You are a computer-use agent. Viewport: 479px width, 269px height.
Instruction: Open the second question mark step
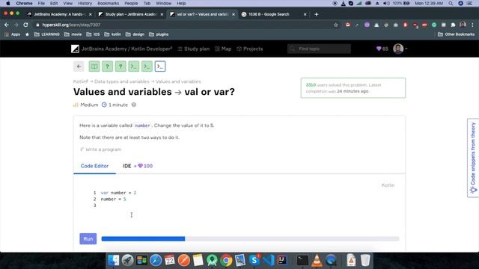click(120, 67)
